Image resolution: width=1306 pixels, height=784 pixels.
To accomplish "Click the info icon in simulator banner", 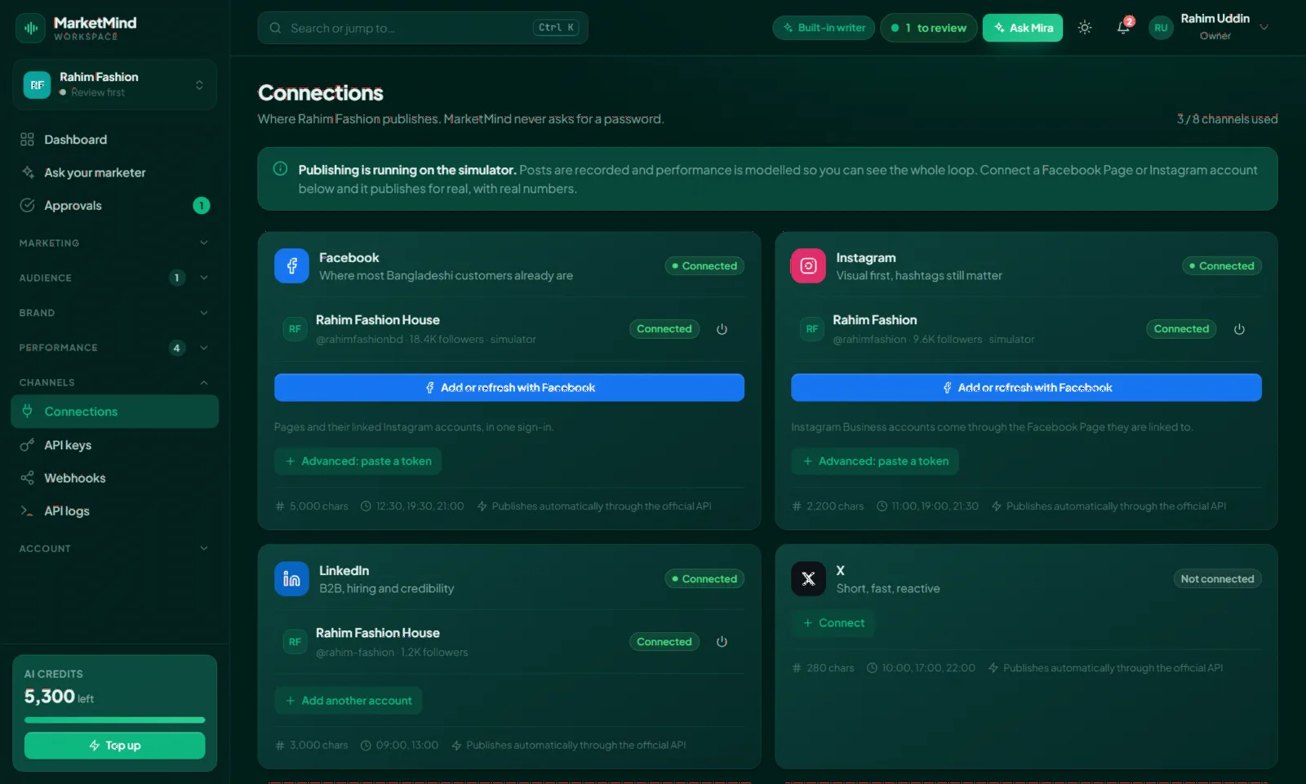I will [280, 169].
